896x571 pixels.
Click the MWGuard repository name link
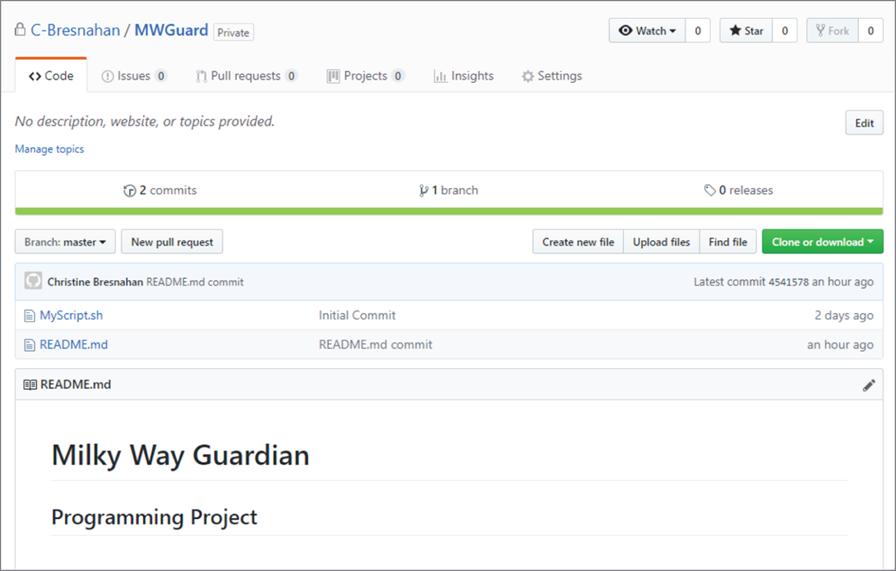[x=171, y=30]
